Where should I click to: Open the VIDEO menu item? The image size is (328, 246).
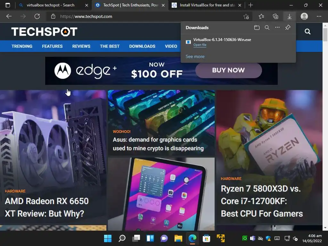pos(171,46)
